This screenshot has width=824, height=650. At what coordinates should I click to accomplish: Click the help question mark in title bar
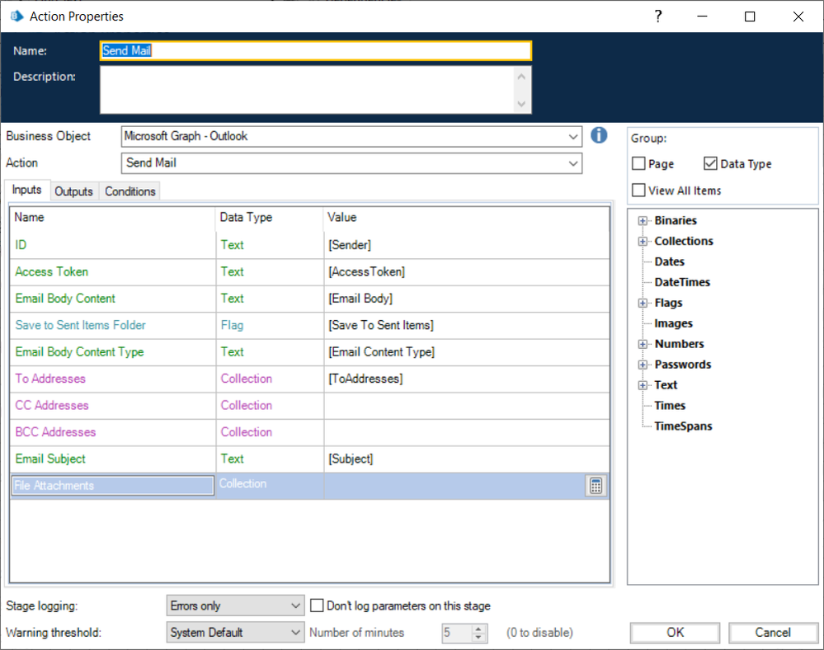click(658, 16)
